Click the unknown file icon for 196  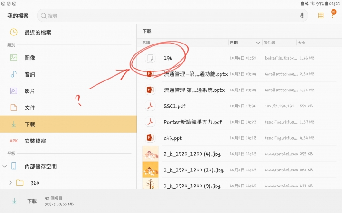[x=150, y=58]
